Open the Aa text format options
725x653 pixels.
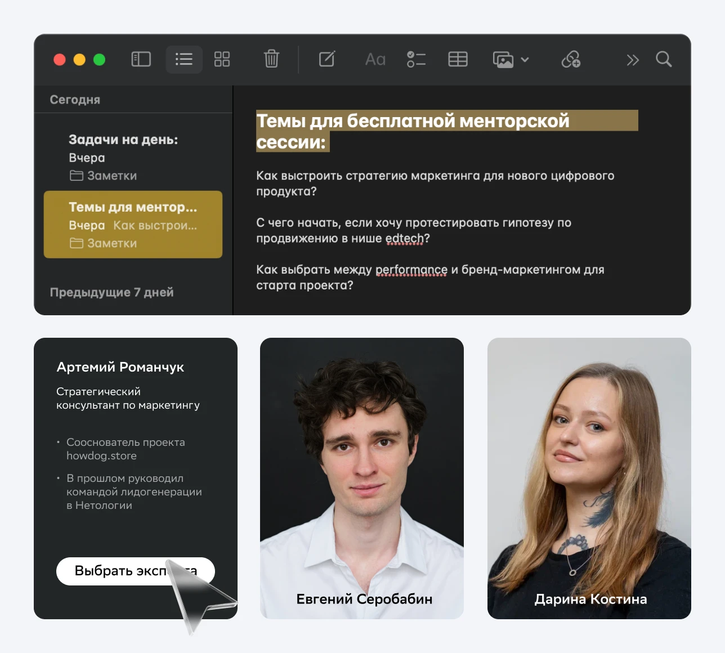[375, 59]
